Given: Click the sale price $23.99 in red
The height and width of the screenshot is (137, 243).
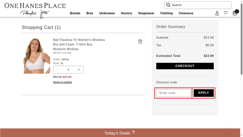Looking at the screenshot, I should click(67, 77).
